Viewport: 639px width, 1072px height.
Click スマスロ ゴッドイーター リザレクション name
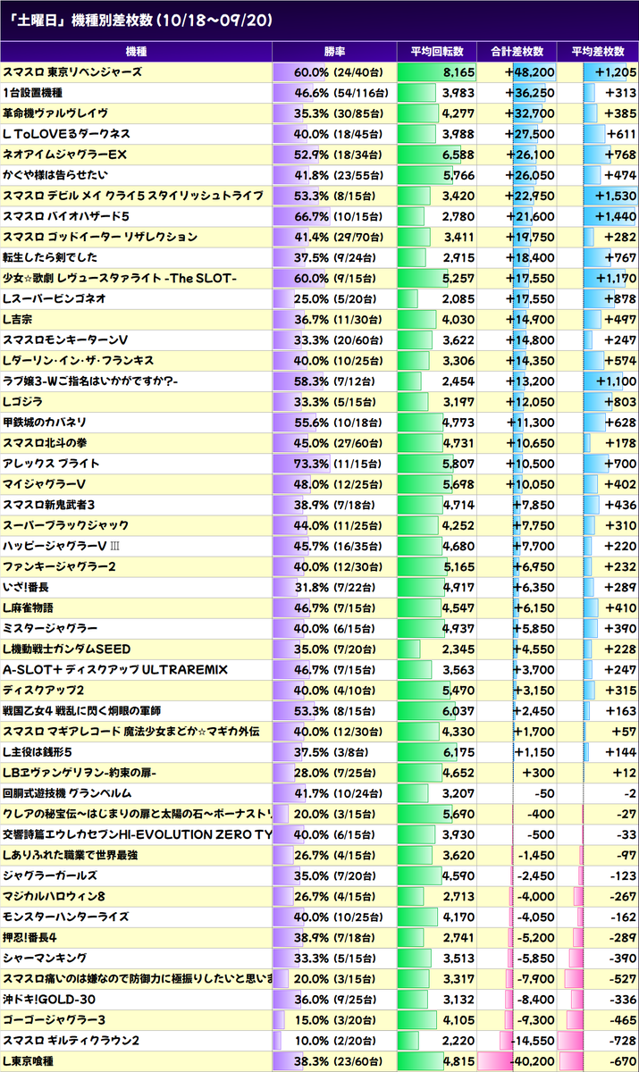point(100,237)
